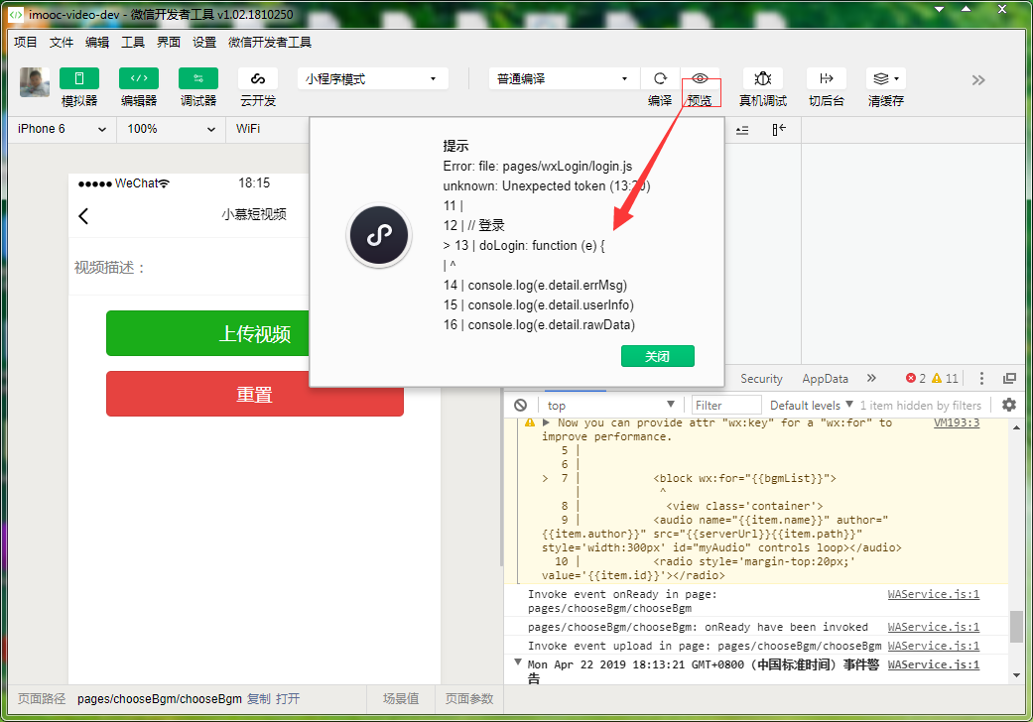Click the 场景值 status bar item

click(x=401, y=699)
